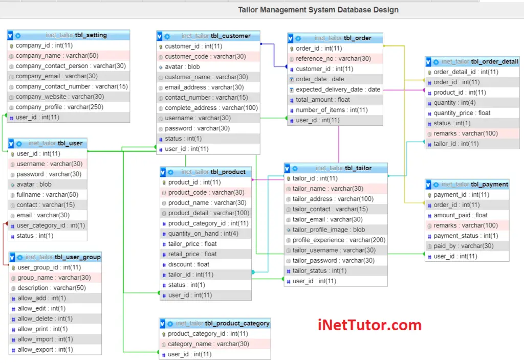Toggle the V icon on tbl_order_detail header

pos(428,61)
